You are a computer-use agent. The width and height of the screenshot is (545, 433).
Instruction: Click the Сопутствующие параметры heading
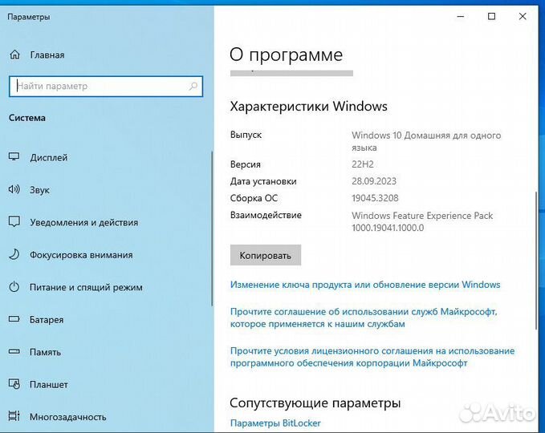pyautogui.click(x=315, y=403)
